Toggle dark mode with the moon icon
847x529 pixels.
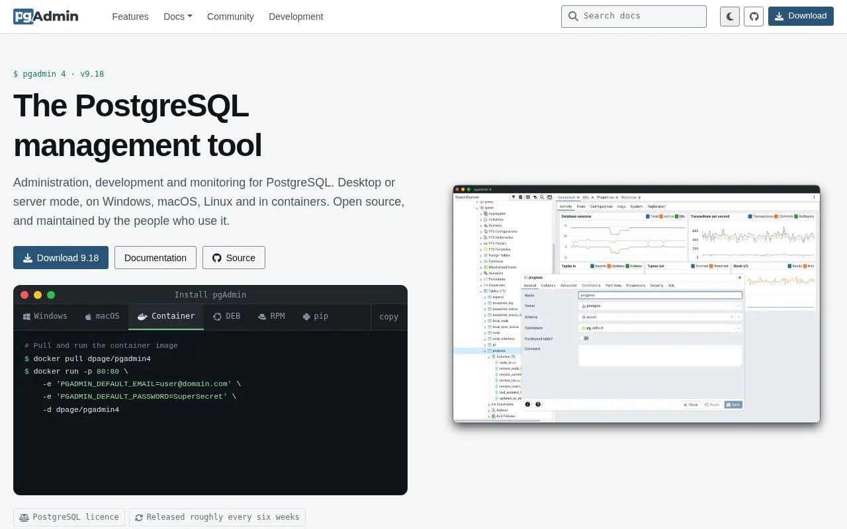pos(730,17)
